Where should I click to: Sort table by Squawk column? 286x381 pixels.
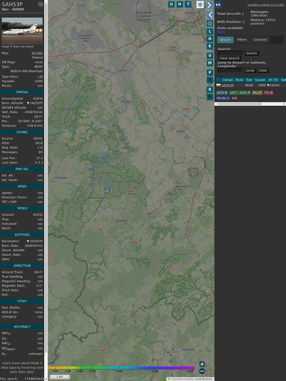pyautogui.click(x=260, y=80)
